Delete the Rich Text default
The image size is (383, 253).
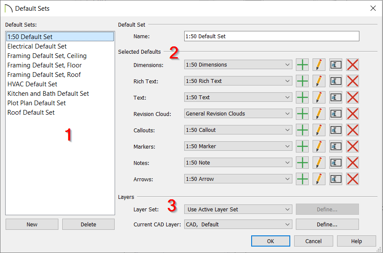click(353, 81)
